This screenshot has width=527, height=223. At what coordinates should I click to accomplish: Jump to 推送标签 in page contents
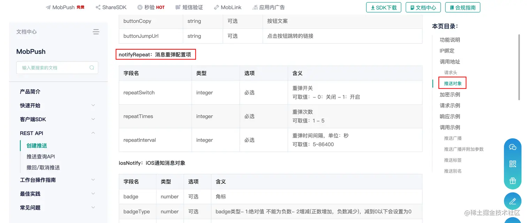(453, 160)
